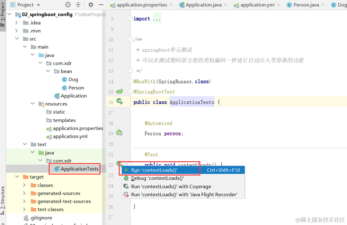The height and width of the screenshot is (225, 347).
Task: Open the Application class in tree
Action: point(70,96)
